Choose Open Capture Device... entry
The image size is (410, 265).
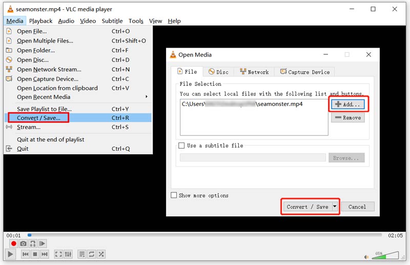coord(78,79)
